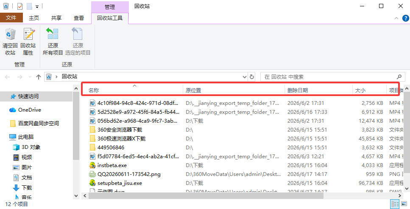Click Restore selected items (还原选定的项目)
The width and height of the screenshot is (410, 209).
tap(78, 42)
